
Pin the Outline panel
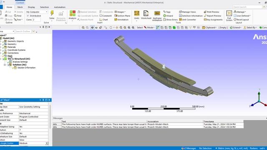point(43,27)
